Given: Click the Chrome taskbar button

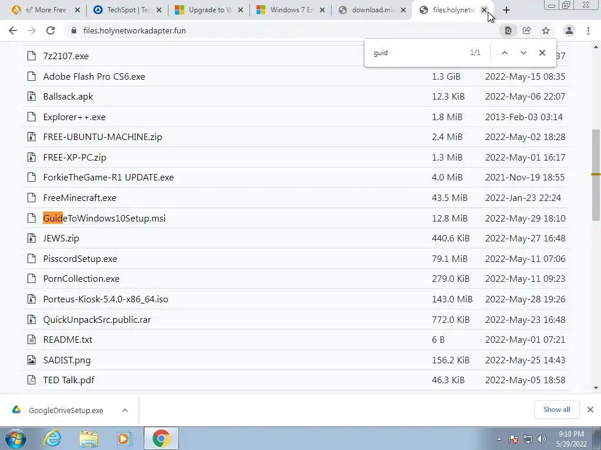Looking at the screenshot, I should 161,438.
